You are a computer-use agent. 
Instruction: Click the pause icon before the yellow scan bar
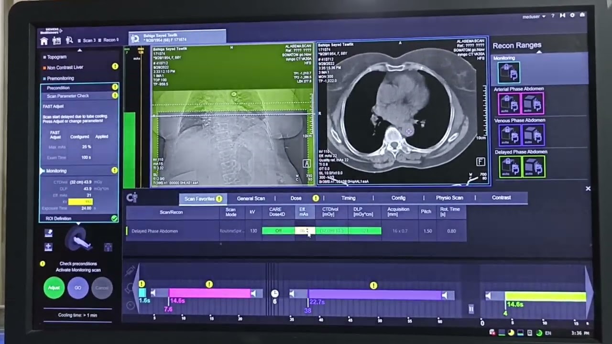pos(471,309)
